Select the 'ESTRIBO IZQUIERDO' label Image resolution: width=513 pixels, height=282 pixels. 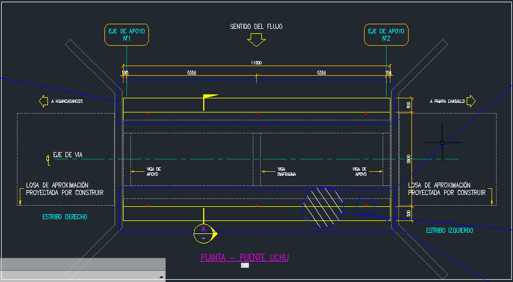pyautogui.click(x=450, y=231)
